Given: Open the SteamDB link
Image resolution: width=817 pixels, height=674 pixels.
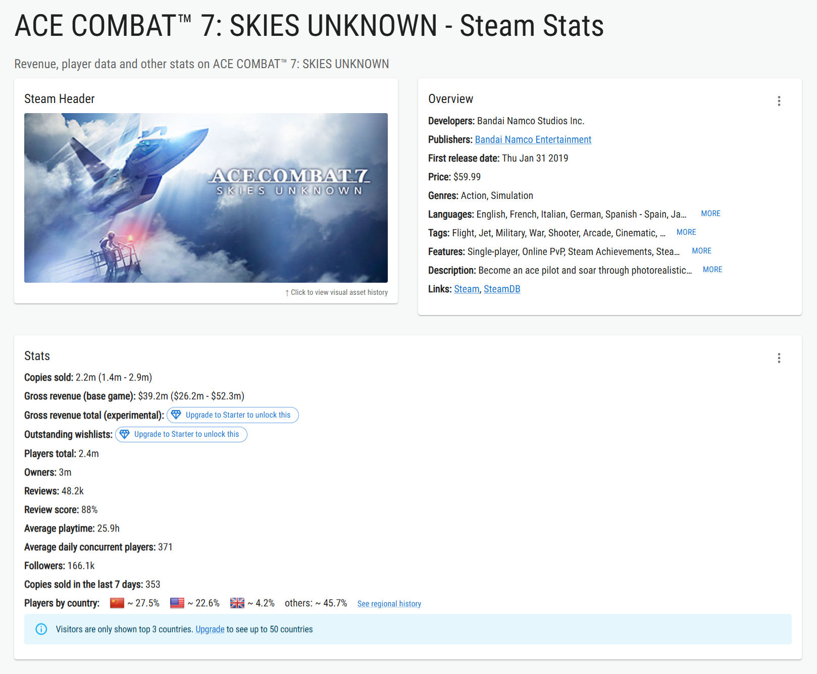Looking at the screenshot, I should tap(502, 289).
